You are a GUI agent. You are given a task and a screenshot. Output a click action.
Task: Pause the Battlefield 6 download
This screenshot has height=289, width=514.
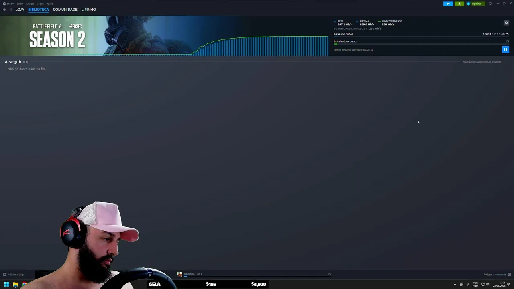pyautogui.click(x=505, y=49)
